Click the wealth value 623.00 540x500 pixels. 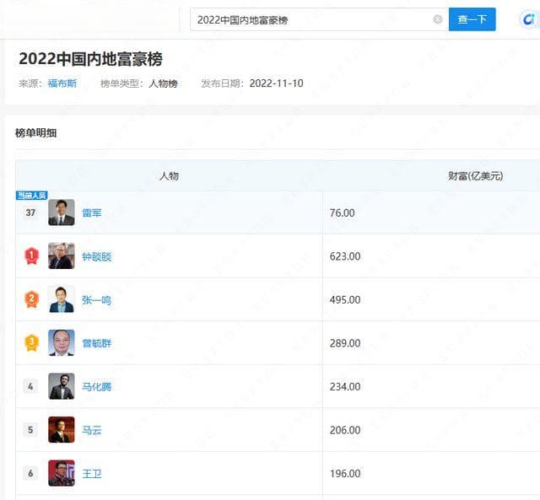pos(345,256)
